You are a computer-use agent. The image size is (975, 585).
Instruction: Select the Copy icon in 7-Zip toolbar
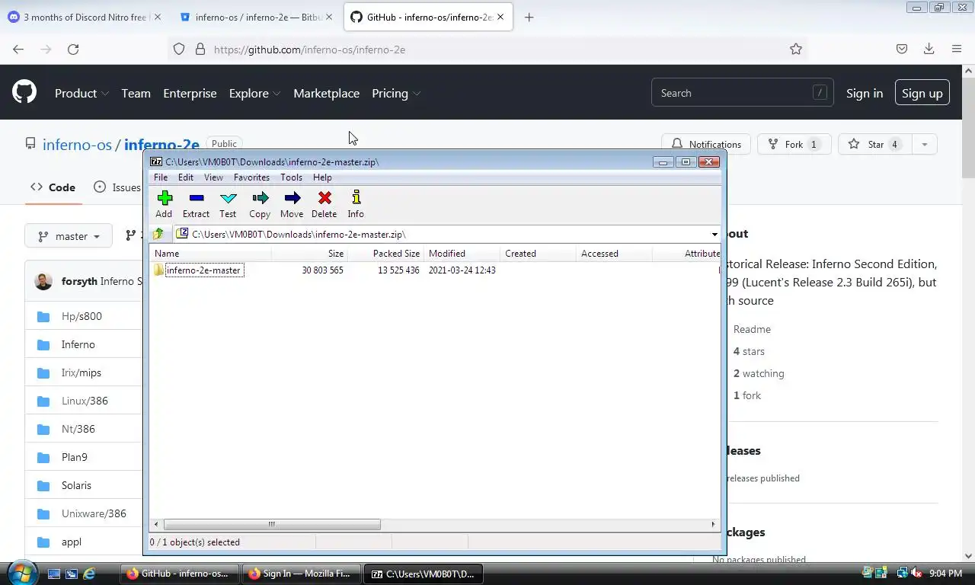pyautogui.click(x=260, y=204)
